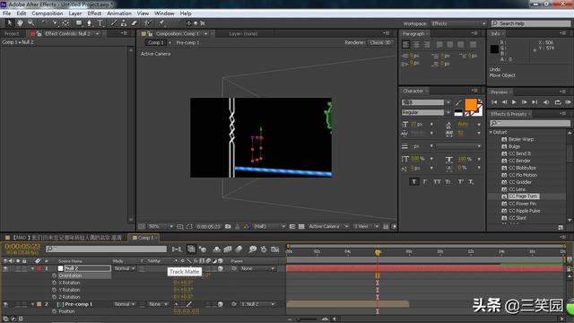Select CC Page Turn effect

[x=524, y=196]
